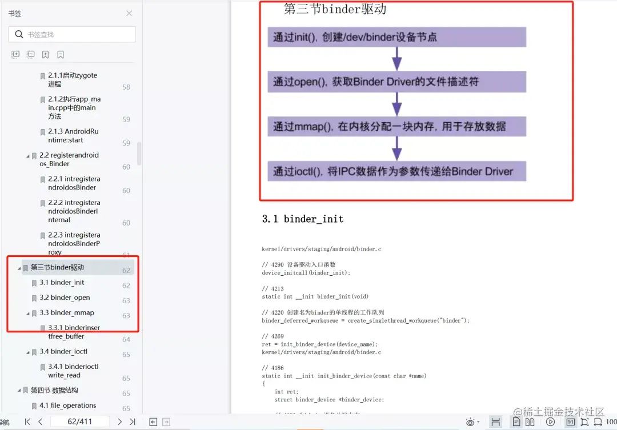
Task: Click the 3.1 binder_init document heading
Action: 303,219
